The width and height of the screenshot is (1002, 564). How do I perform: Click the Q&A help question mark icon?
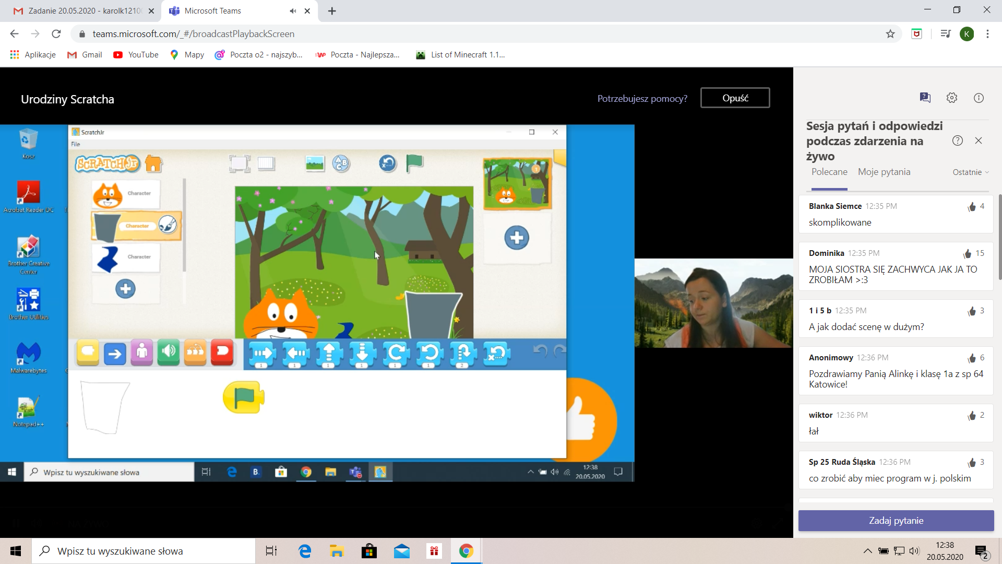957,140
